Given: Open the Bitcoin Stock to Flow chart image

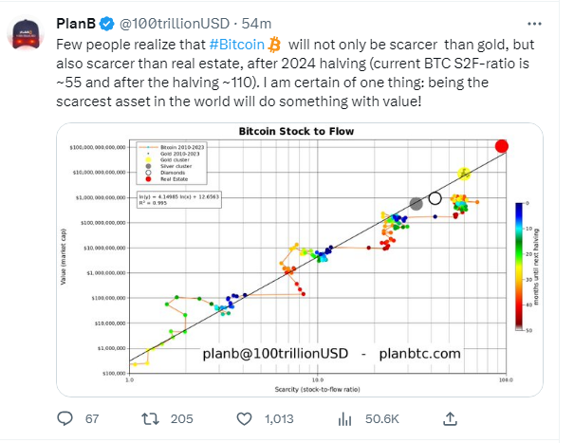Looking at the screenshot, I should click(x=300, y=260).
